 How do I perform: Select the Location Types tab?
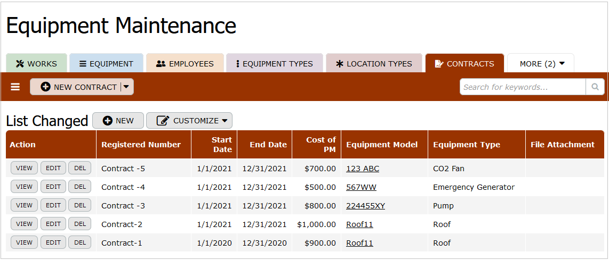[x=374, y=64]
